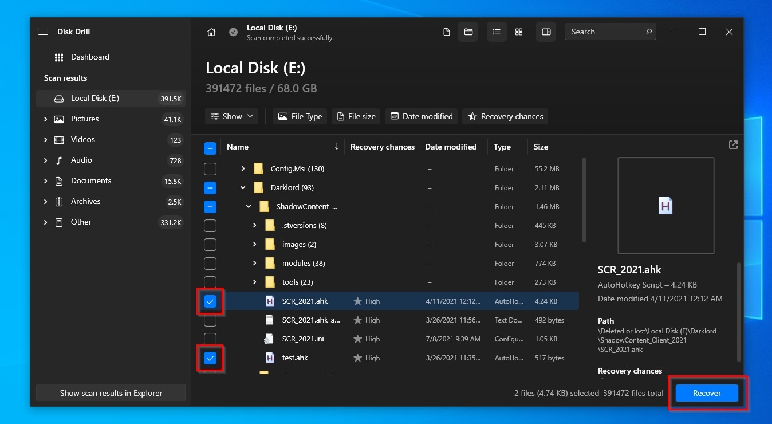Screen dimensions: 772x424
Task: Expand the Pictures category in sidebar
Action: click(46, 119)
